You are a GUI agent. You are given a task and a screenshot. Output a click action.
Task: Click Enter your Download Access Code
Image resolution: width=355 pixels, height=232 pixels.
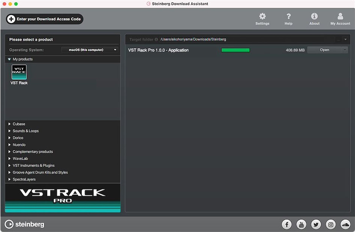click(x=44, y=19)
